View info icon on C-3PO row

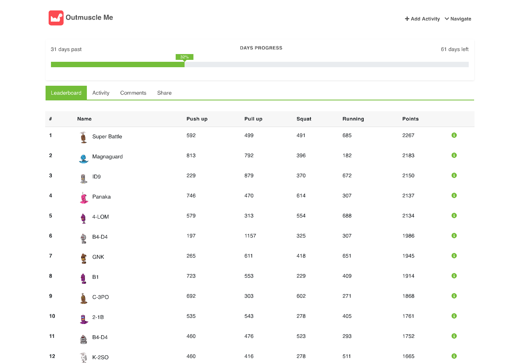[x=454, y=296]
